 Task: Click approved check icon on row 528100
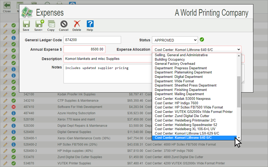[x=14, y=119]
